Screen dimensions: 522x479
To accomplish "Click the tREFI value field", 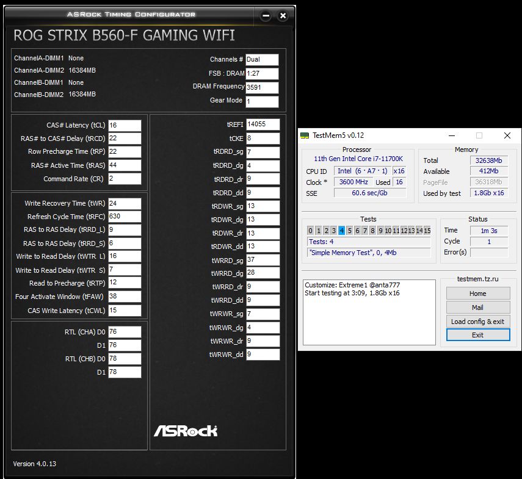I will click(x=263, y=124).
